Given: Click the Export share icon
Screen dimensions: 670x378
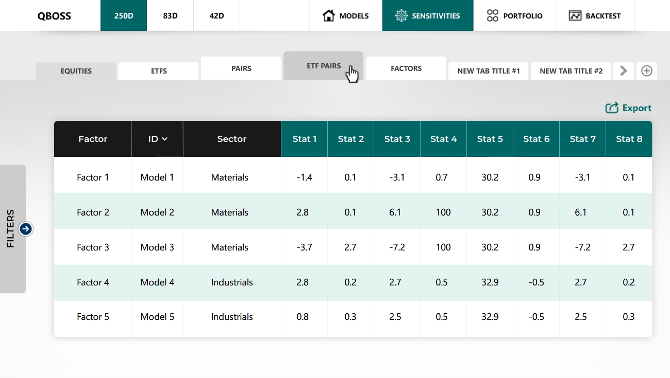Looking at the screenshot, I should 612,108.
